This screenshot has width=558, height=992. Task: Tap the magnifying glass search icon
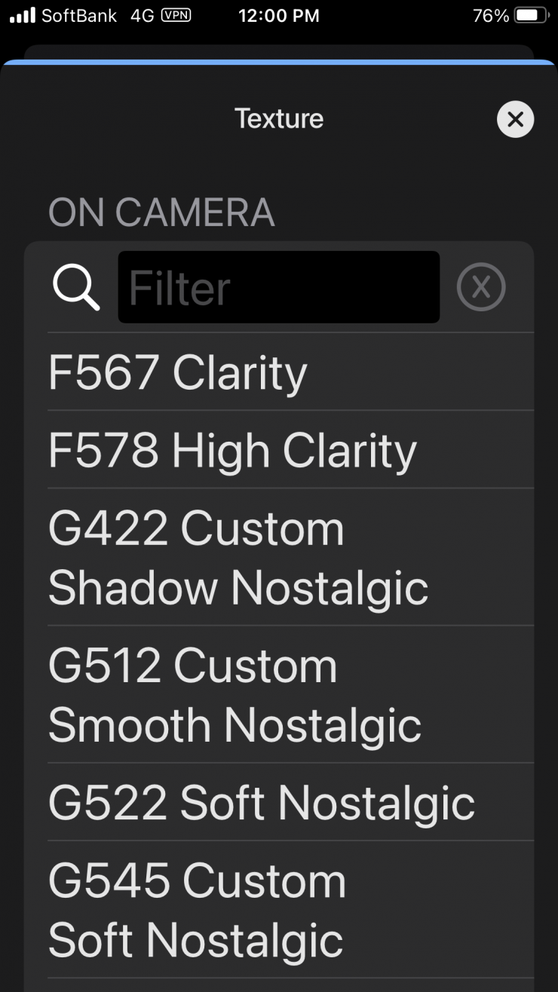pos(76,287)
